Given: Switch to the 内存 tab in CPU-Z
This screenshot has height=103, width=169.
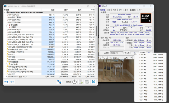Looking at the screenshot, I should (x=115, y=10).
